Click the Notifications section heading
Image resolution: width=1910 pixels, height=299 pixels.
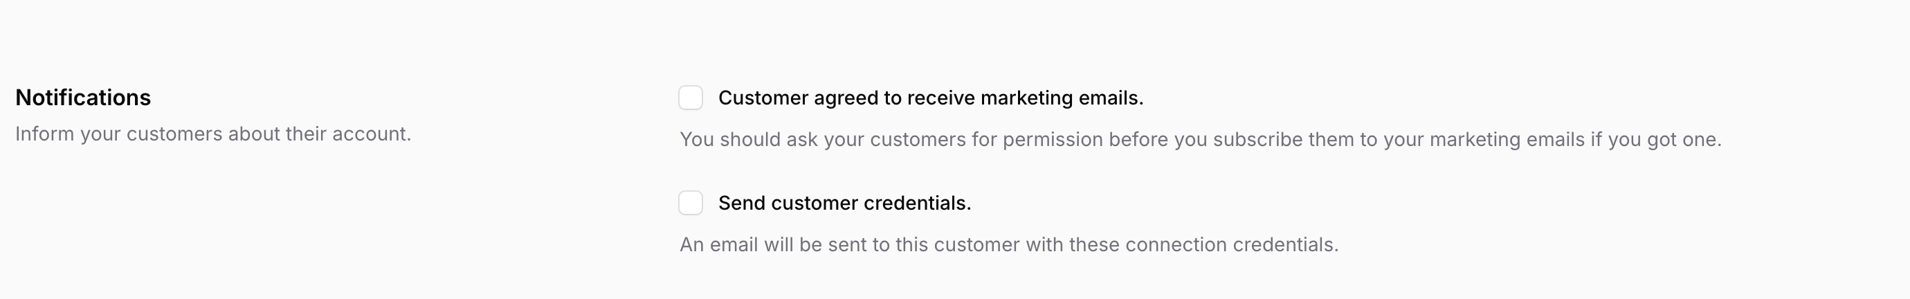(x=83, y=98)
